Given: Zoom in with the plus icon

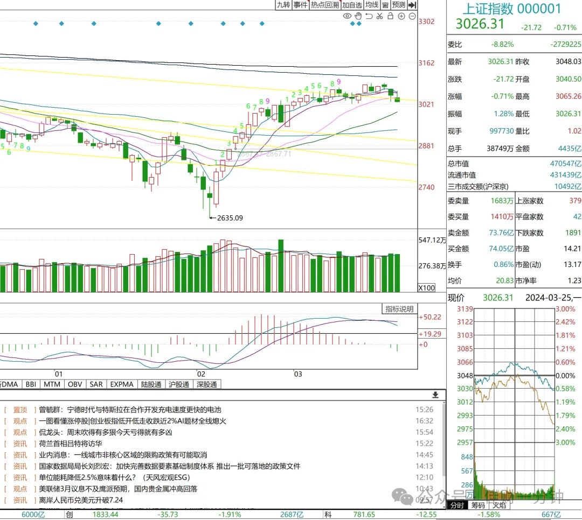Looking at the screenshot, I should [x=401, y=16].
